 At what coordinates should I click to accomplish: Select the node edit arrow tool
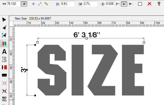pos(4,28)
